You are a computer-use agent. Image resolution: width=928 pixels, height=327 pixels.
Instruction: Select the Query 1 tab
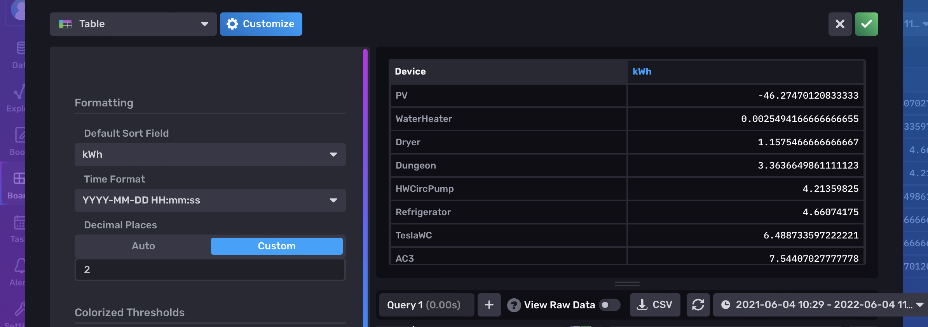[426, 305]
